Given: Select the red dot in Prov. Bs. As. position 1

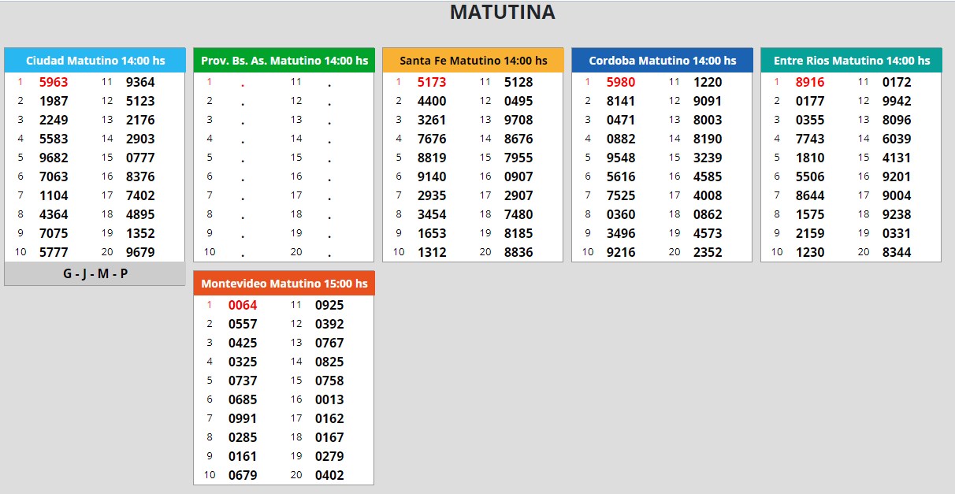Looking at the screenshot, I should (x=243, y=84).
